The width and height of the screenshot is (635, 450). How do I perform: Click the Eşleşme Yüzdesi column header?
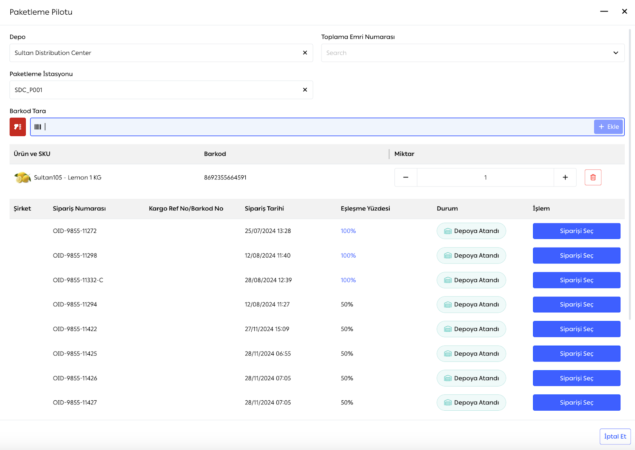[365, 209]
